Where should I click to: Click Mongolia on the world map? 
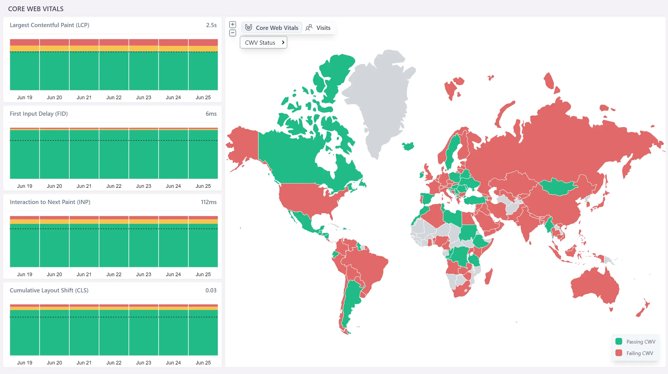point(558,187)
